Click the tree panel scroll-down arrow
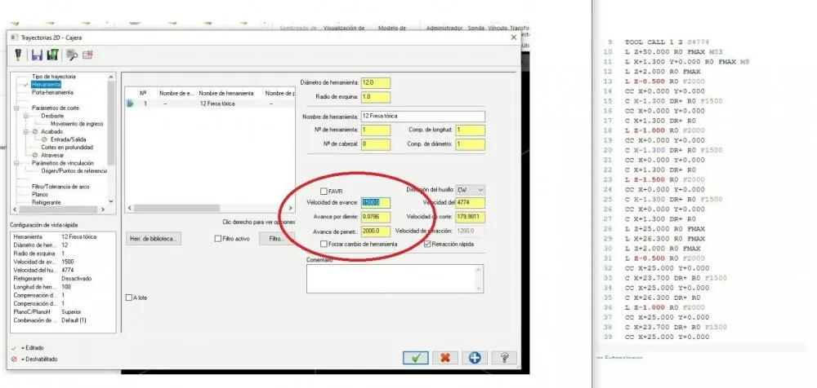The width and height of the screenshot is (817, 388). click(110, 201)
